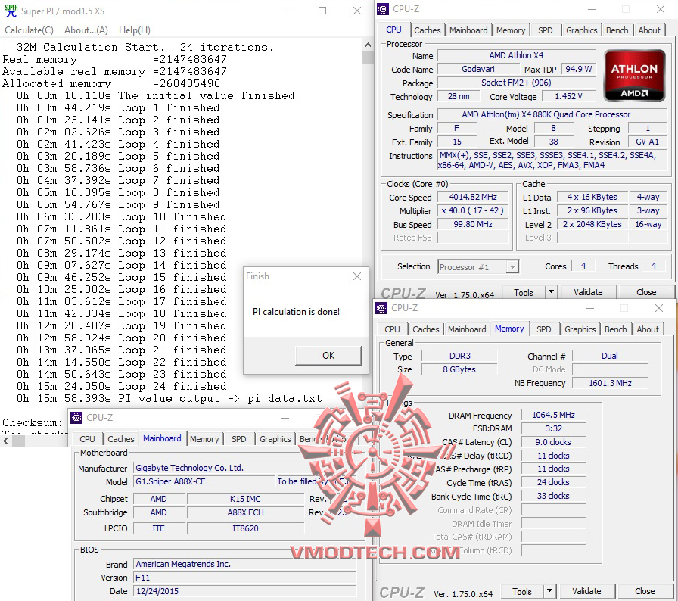This screenshot has height=601, width=678.
Task: Click Close button in Memory CPU-Z window
Action: pyautogui.click(x=645, y=591)
